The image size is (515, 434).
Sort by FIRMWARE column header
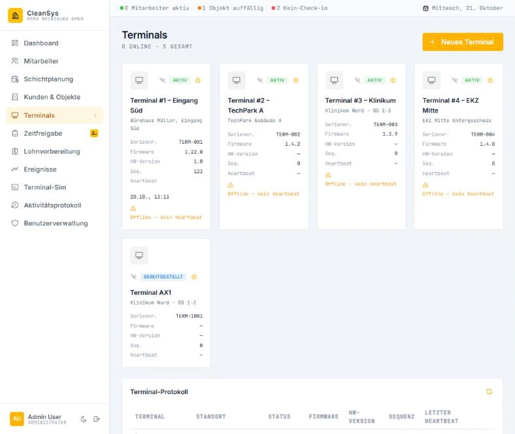pos(324,416)
